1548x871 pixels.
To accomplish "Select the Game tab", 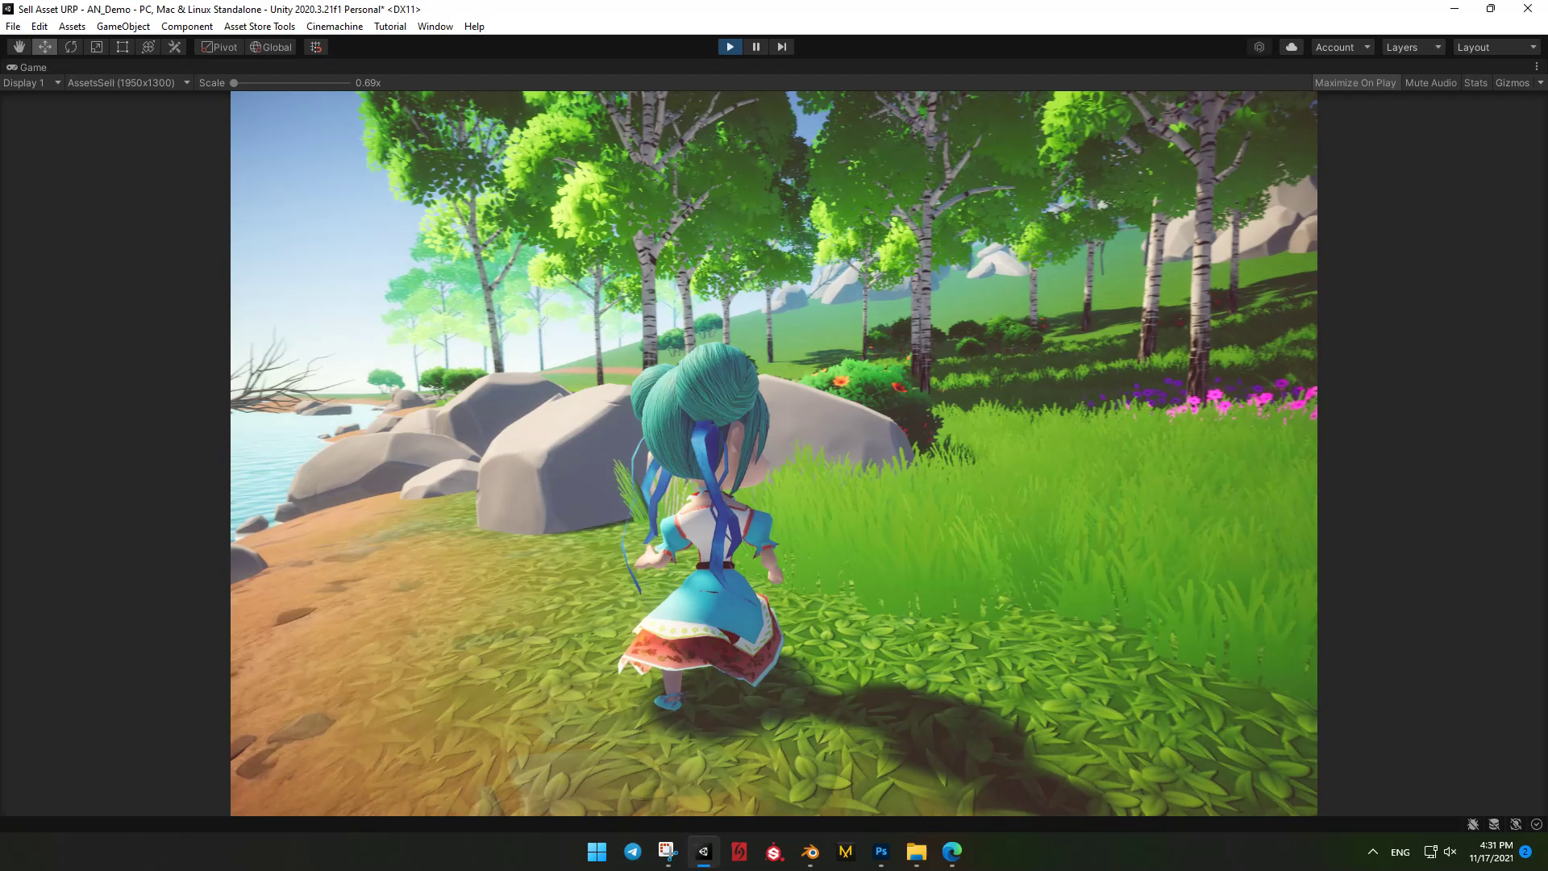I will tap(27, 68).
